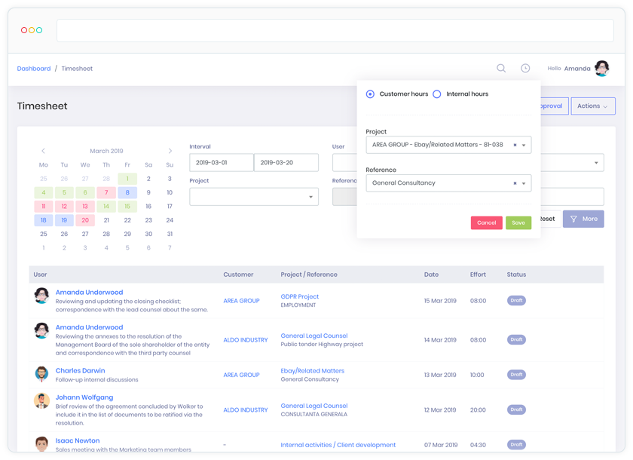
Task: Select March 20 on the calendar
Action: (85, 220)
